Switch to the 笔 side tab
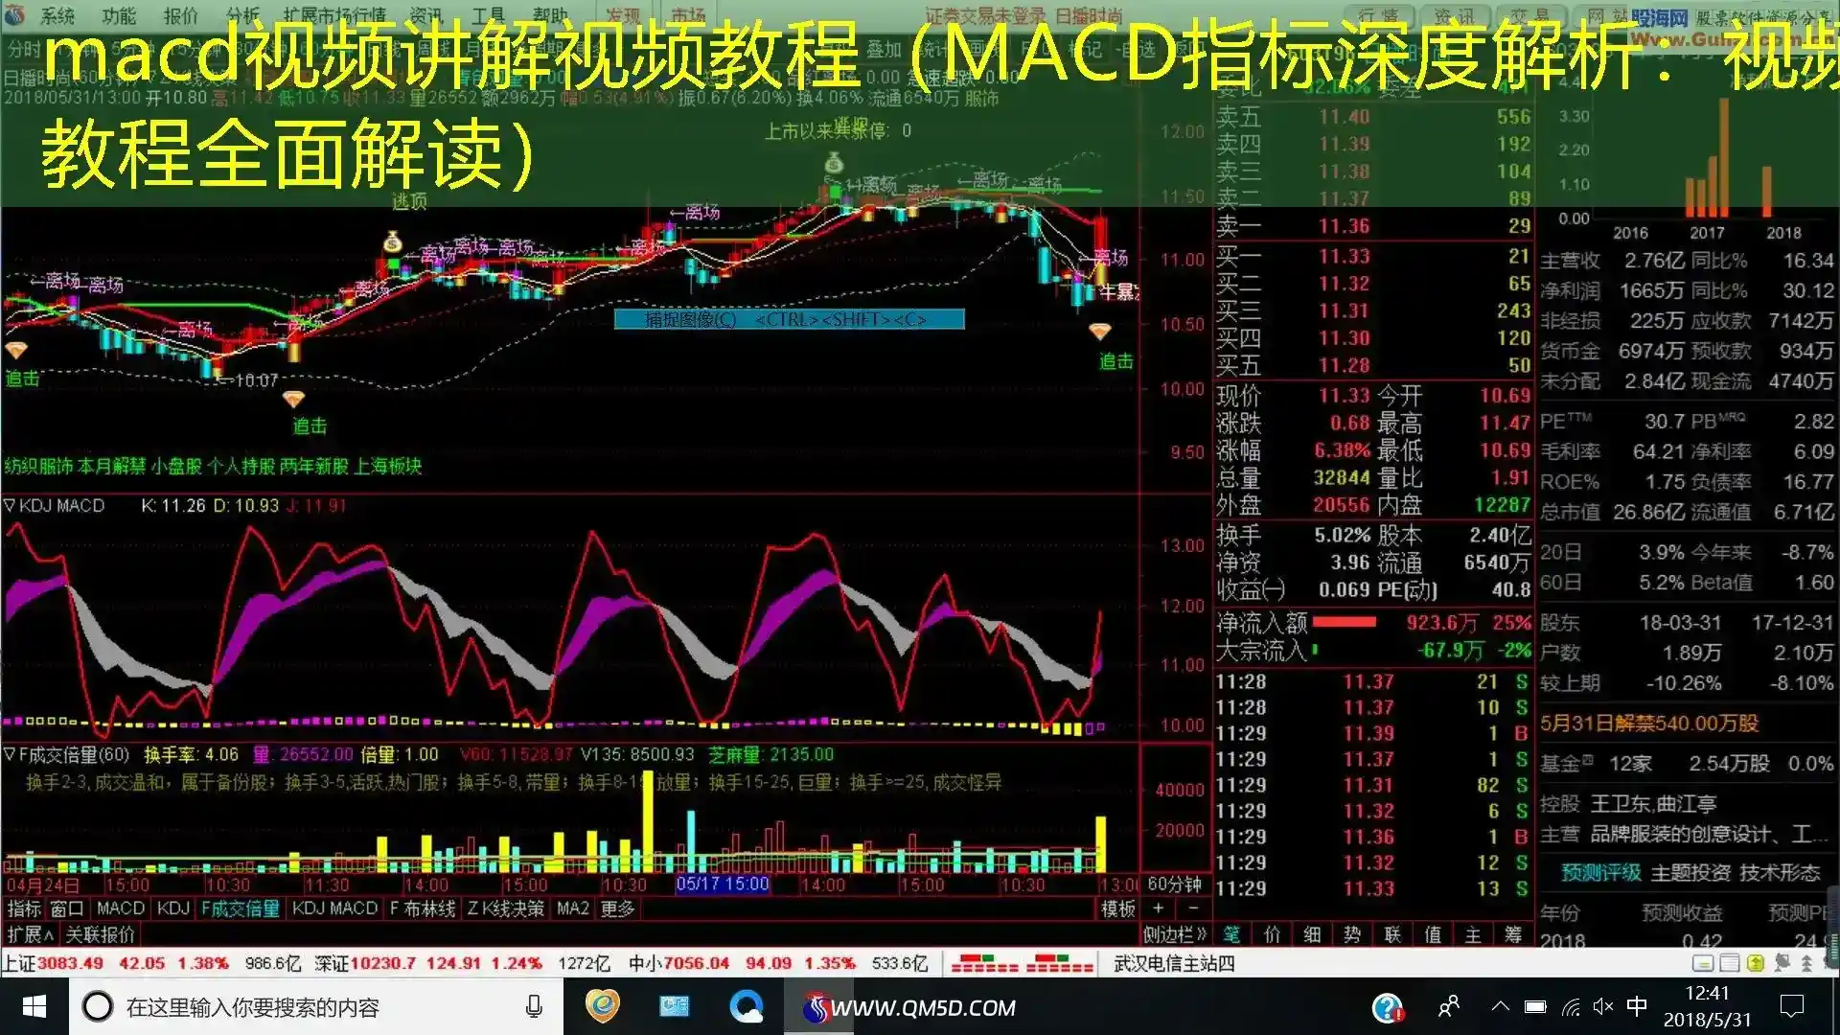This screenshot has width=1840, height=1035. (x=1231, y=933)
